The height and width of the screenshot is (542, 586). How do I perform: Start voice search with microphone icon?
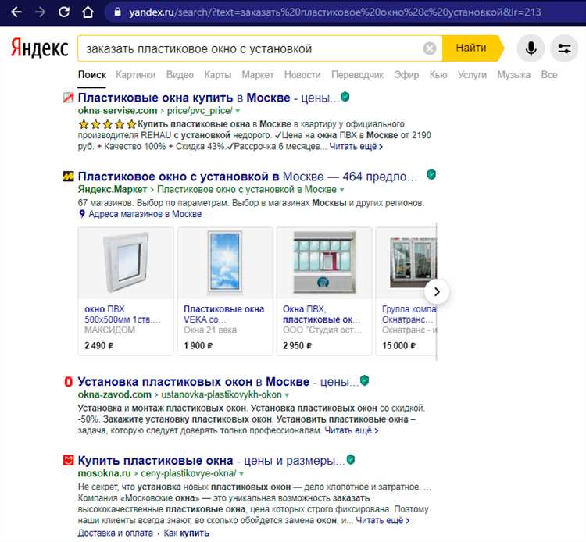tap(531, 48)
